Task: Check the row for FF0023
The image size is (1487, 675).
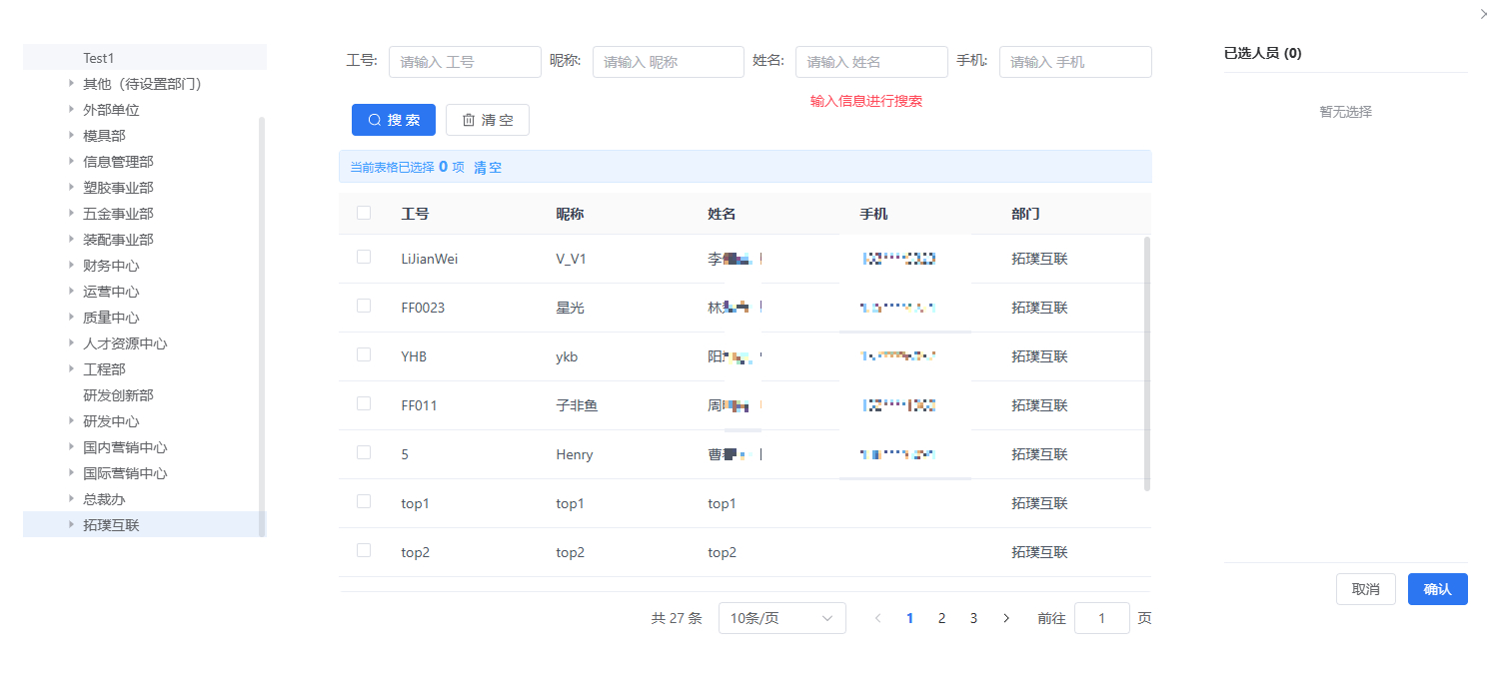Action: [x=364, y=307]
